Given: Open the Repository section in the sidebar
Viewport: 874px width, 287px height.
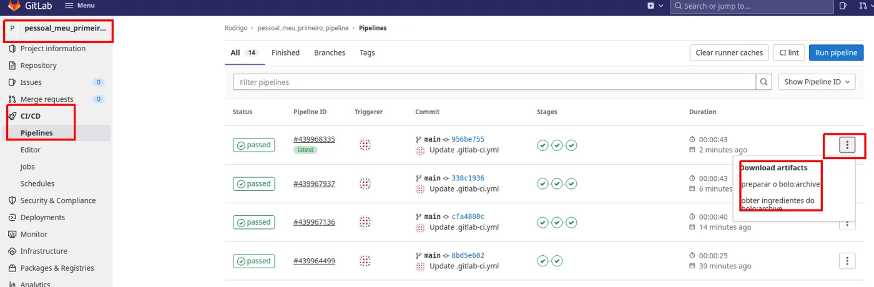Looking at the screenshot, I should (38, 66).
